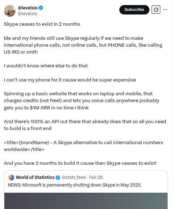Image resolution: width=173 pixels, height=209 pixels.
Task: Open World of Statistics profile name
Action: coord(35,177)
